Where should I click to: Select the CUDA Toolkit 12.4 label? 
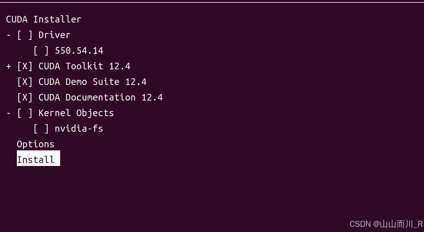click(84, 66)
